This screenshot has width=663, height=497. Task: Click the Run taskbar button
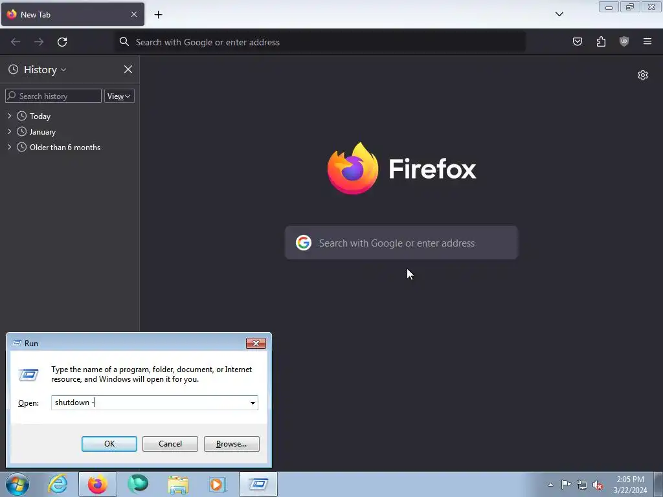pos(258,484)
